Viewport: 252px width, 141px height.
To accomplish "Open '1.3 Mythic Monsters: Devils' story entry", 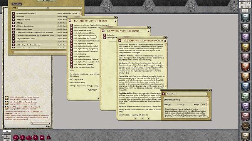I will click(25, 39).
